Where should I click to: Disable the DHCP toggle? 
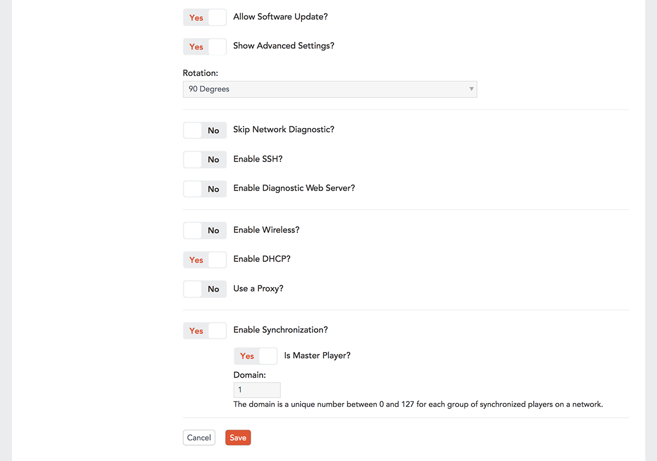point(204,260)
